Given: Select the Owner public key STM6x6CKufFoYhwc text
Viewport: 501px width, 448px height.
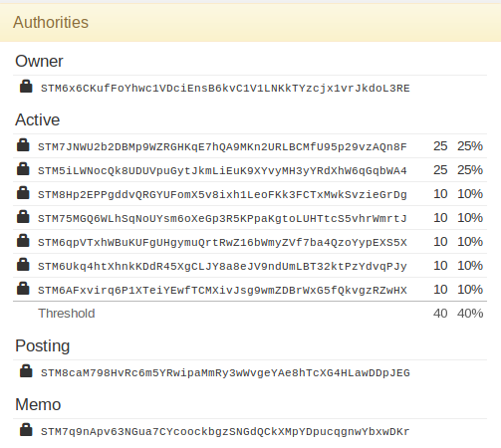Looking at the screenshot, I should click(x=225, y=89).
